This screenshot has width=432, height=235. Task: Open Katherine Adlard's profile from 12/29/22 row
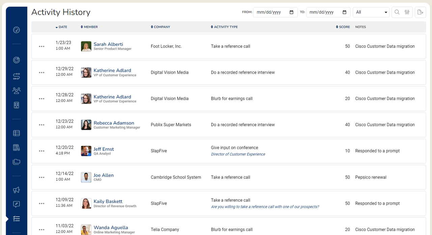pos(112,70)
